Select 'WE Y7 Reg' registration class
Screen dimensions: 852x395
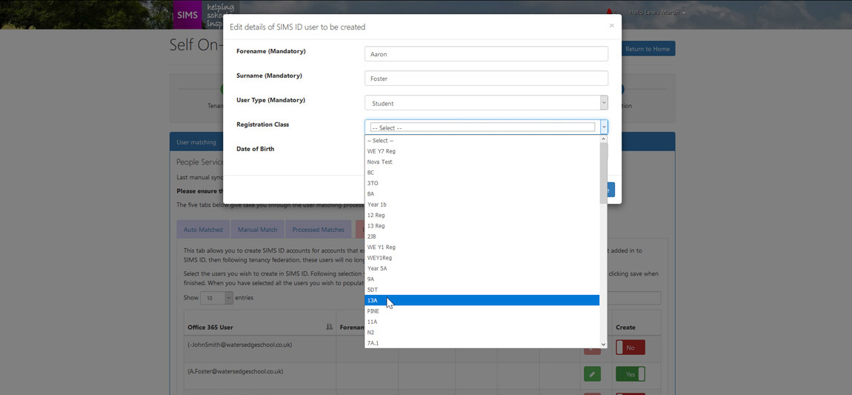pos(482,151)
